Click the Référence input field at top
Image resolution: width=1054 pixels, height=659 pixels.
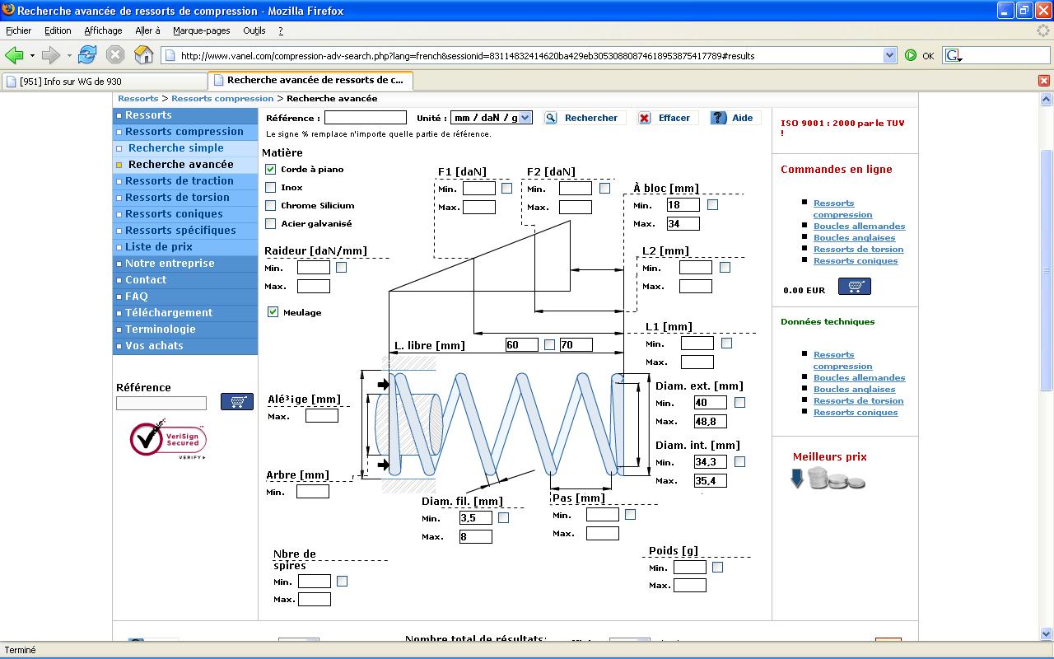365,118
